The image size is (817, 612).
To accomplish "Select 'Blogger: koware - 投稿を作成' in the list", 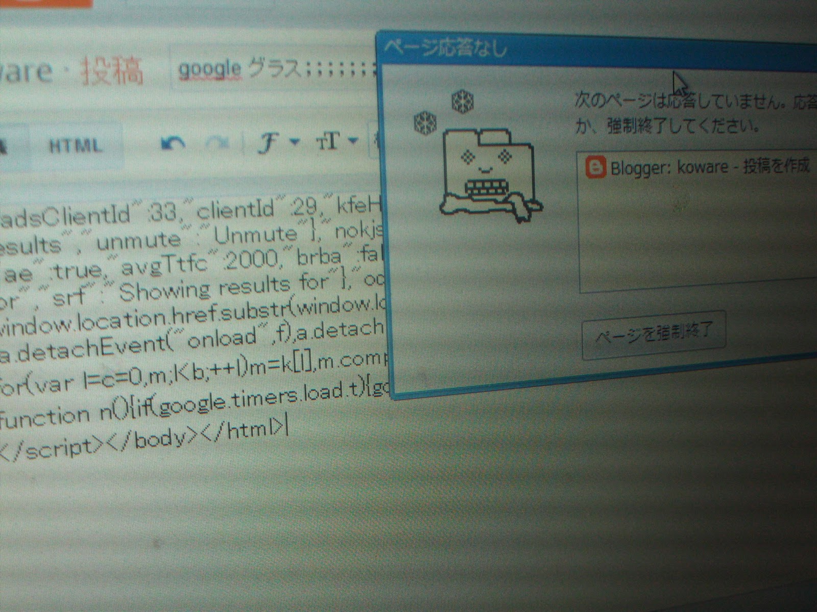I will coord(699,167).
